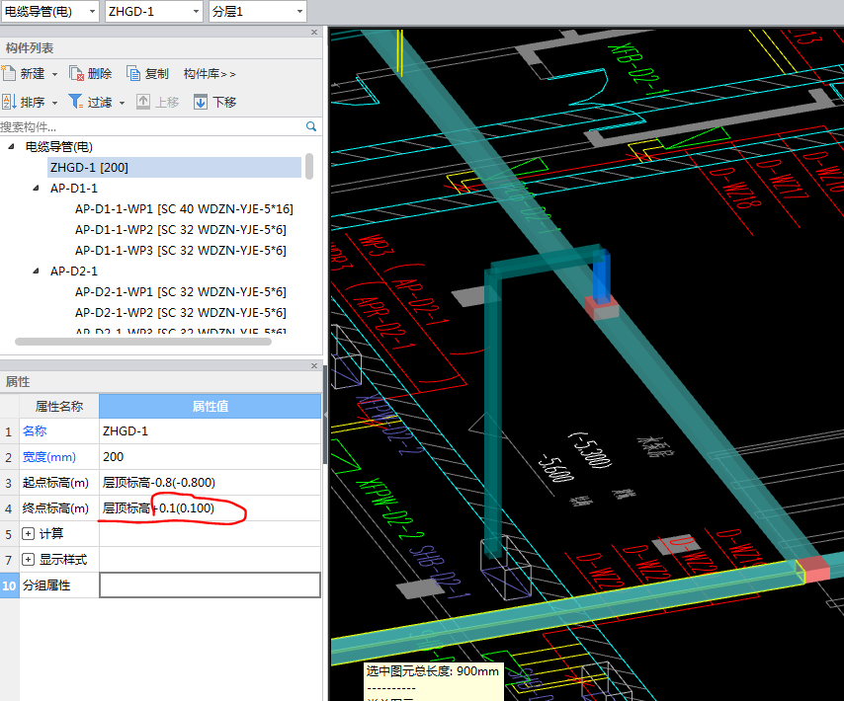Click the 构件列表 panel title
The height and width of the screenshot is (701, 844).
tap(30, 48)
